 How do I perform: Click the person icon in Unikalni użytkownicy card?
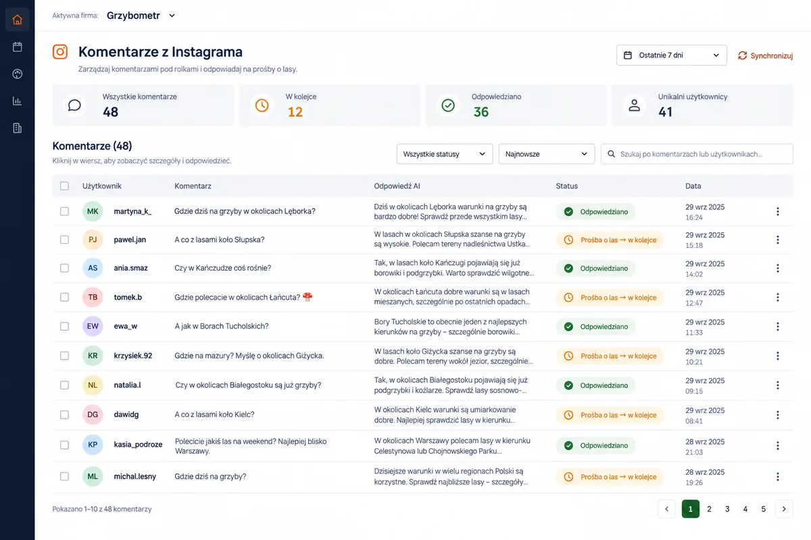pyautogui.click(x=634, y=105)
